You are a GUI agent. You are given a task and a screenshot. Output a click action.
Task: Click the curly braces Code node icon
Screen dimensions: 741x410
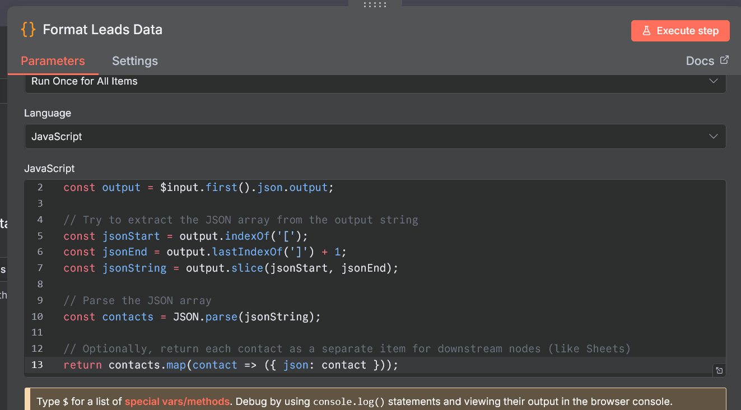click(27, 30)
